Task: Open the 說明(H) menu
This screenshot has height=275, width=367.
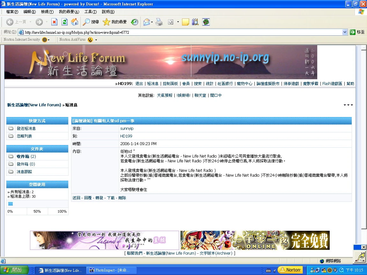Action: 108,12
